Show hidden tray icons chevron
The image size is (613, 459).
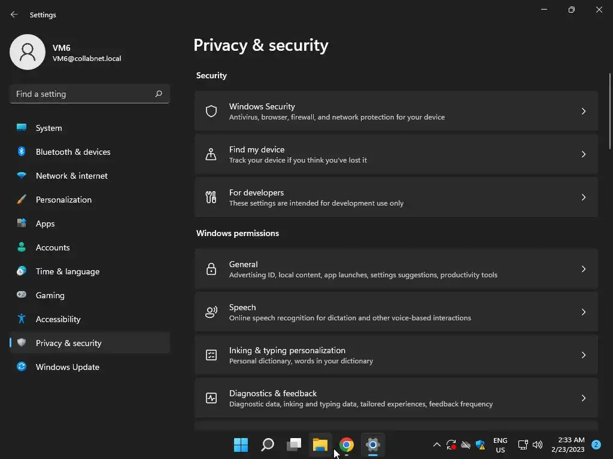[x=436, y=445]
